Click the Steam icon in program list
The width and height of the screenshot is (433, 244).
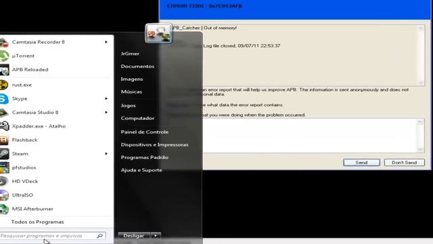point(4,154)
